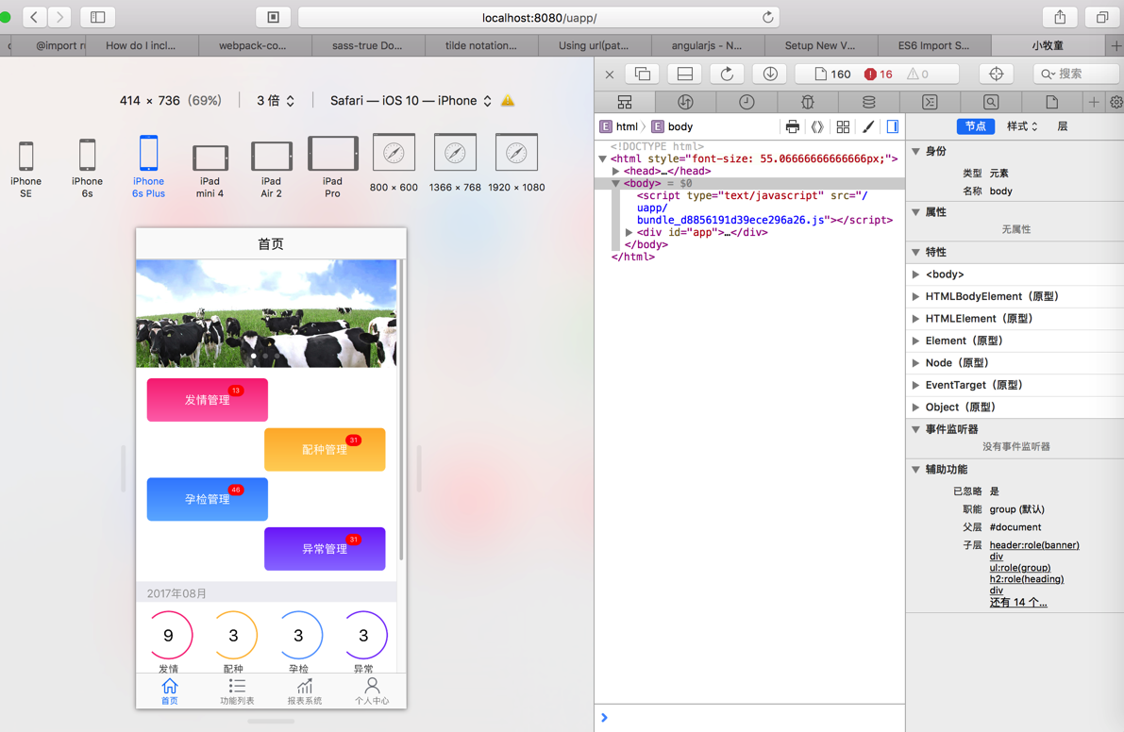This screenshot has width=1124, height=732.
Task: Choose the 1366 × 768 viewport preset
Action: 455,152
